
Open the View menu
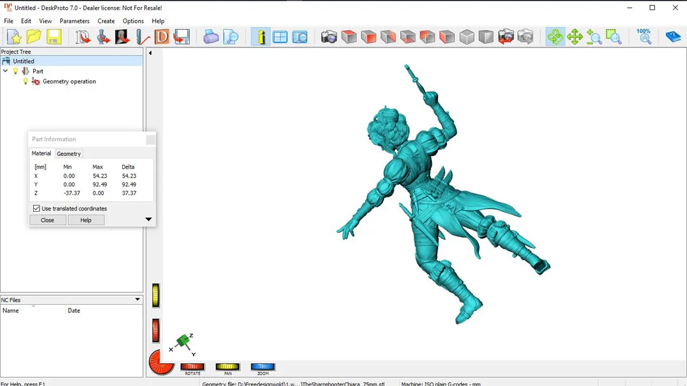pyautogui.click(x=45, y=21)
